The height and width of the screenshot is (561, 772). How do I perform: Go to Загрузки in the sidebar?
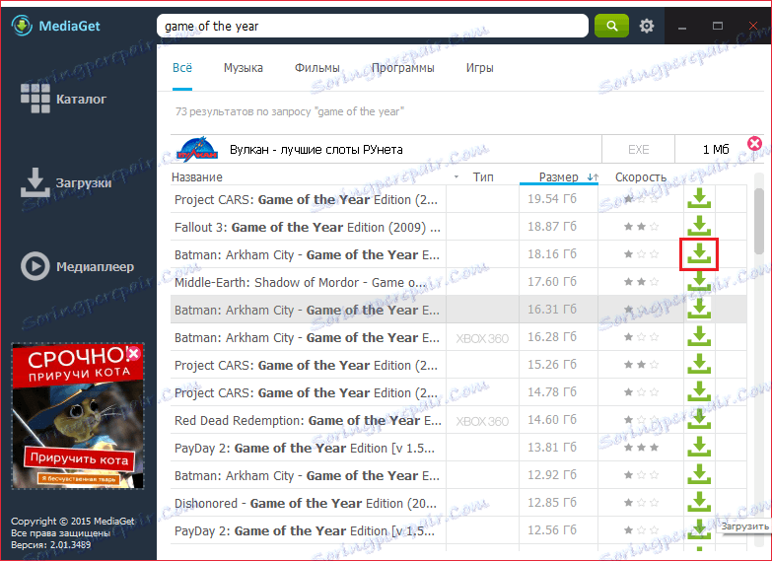tap(66, 182)
